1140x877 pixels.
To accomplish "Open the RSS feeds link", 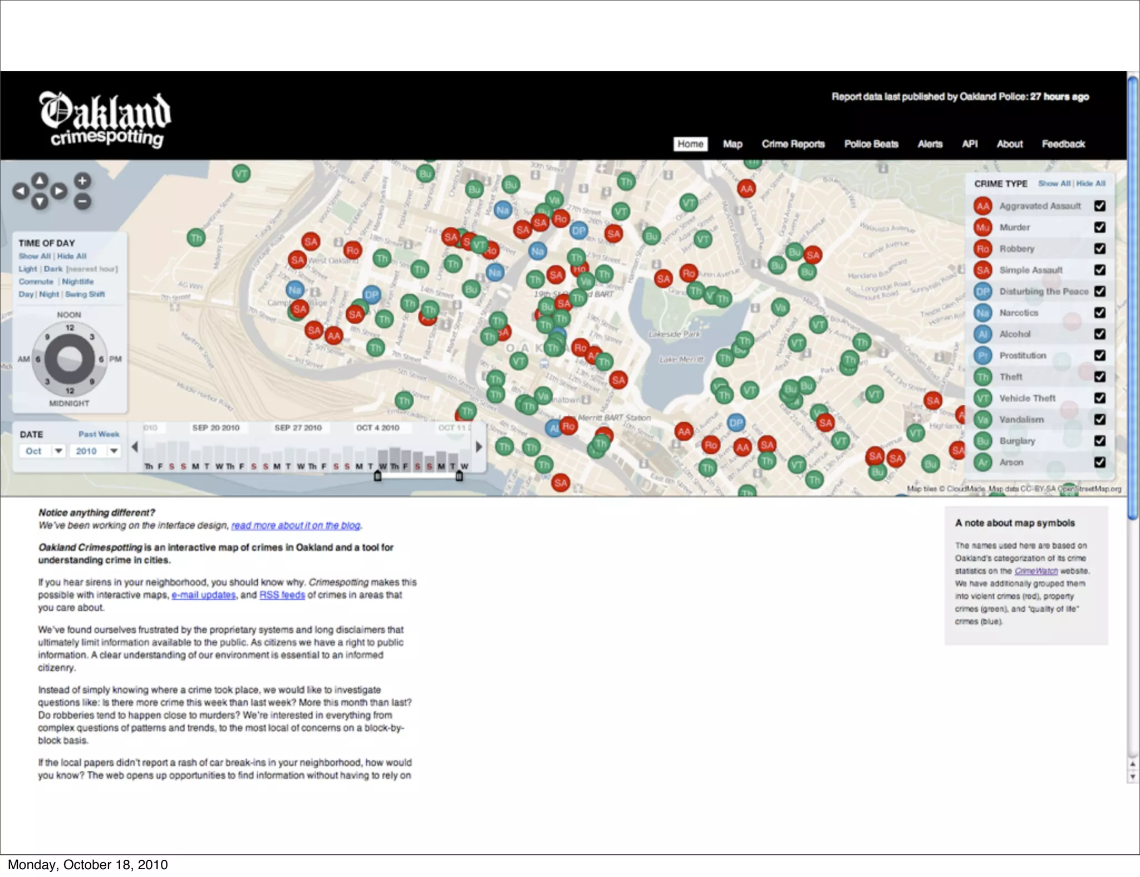I will tap(282, 595).
